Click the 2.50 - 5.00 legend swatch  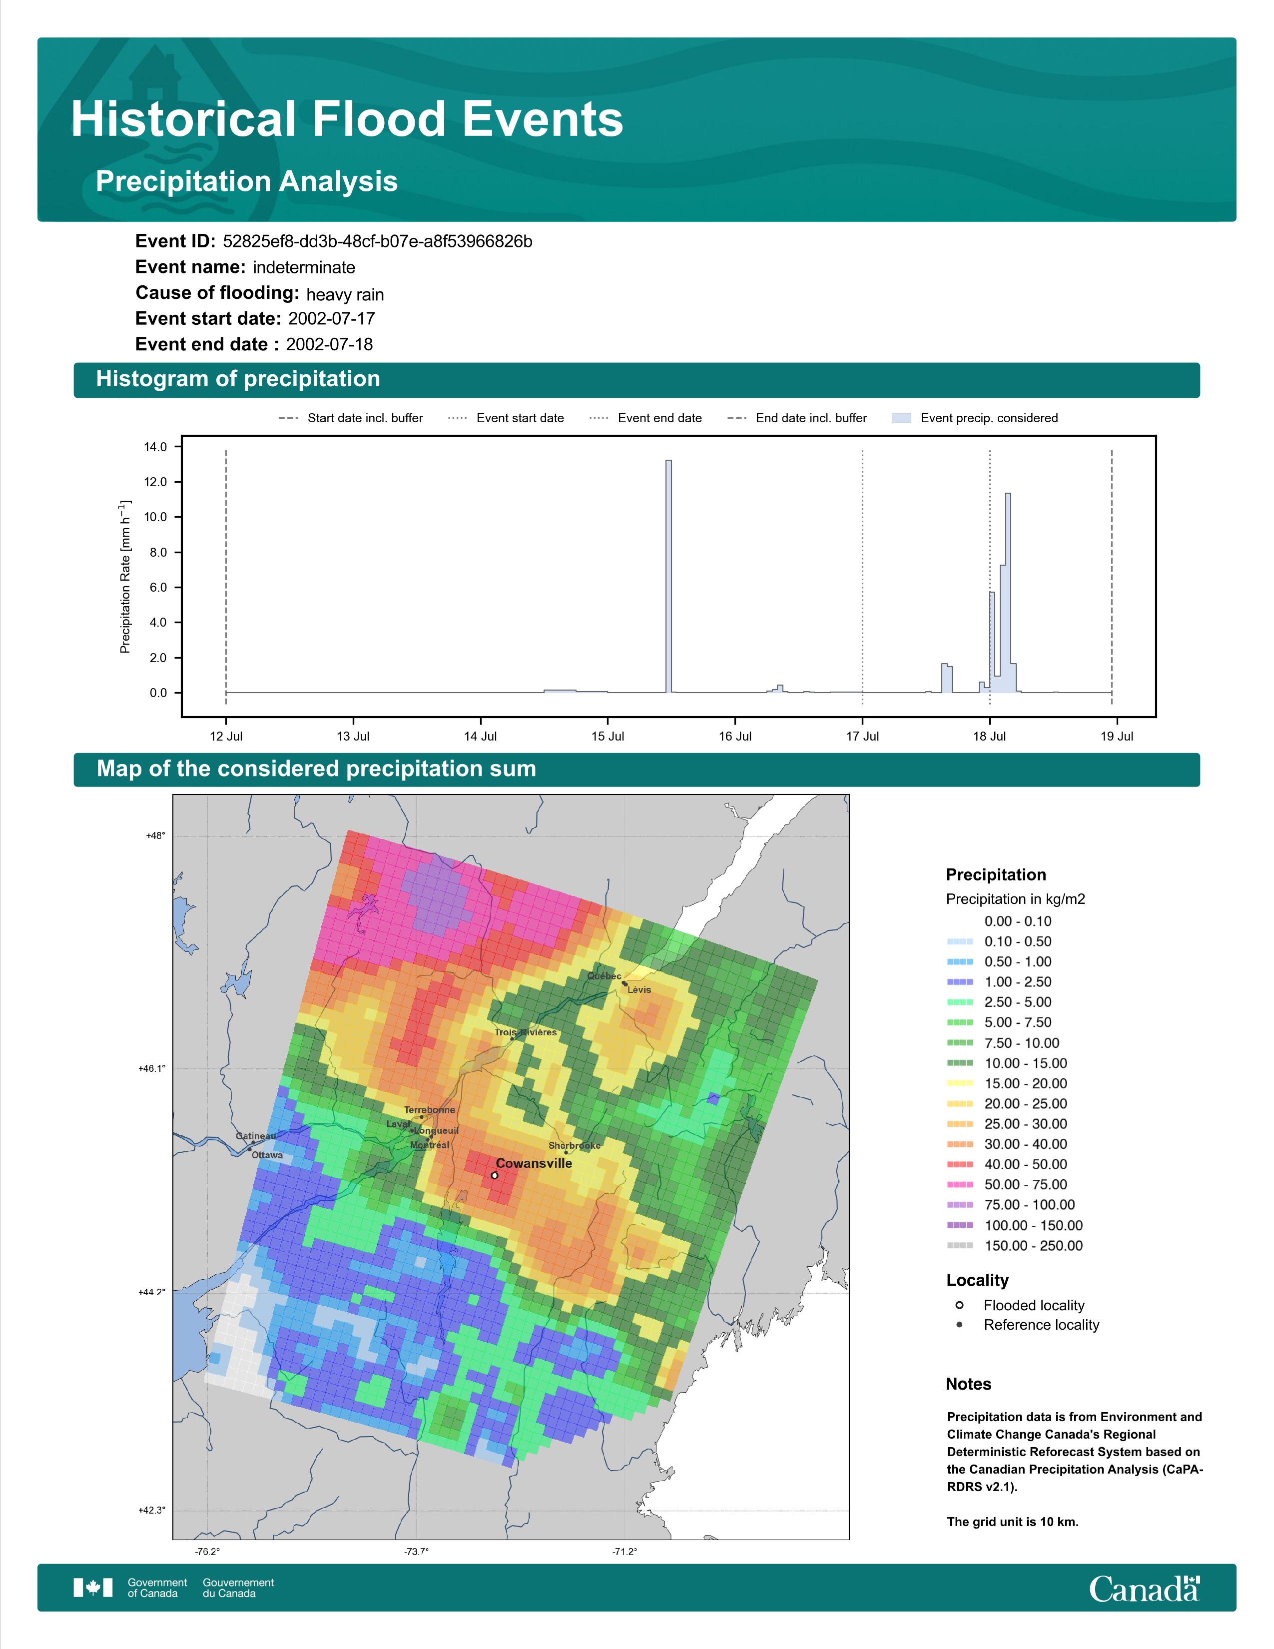960,1003
